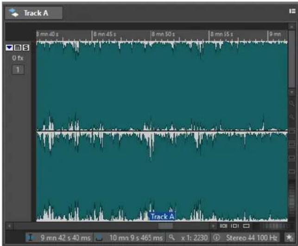Click the fourth small rectangle icon on the right strip
This screenshot has height=246, width=298.
tap(292, 172)
